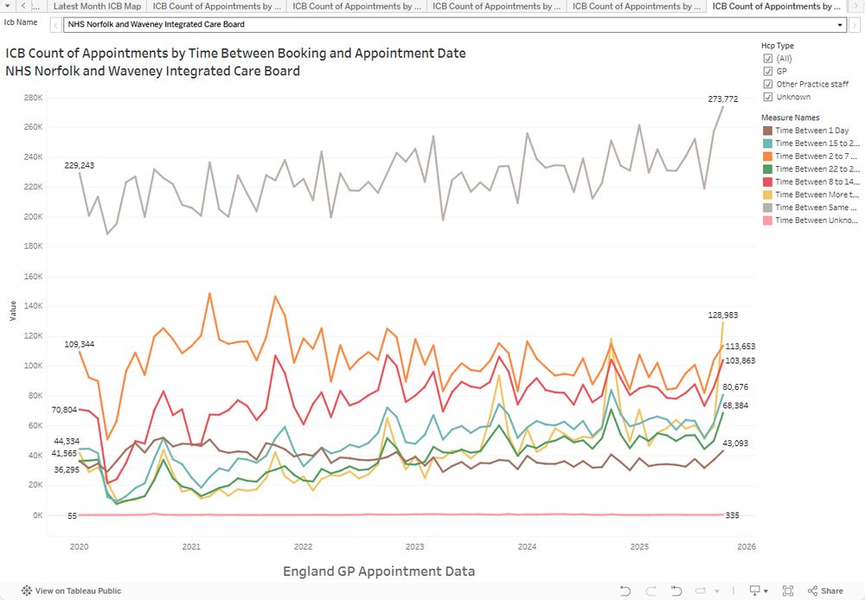865x600 pixels.
Task: Select Time Between Unkno... legend swatch
Action: [767, 220]
